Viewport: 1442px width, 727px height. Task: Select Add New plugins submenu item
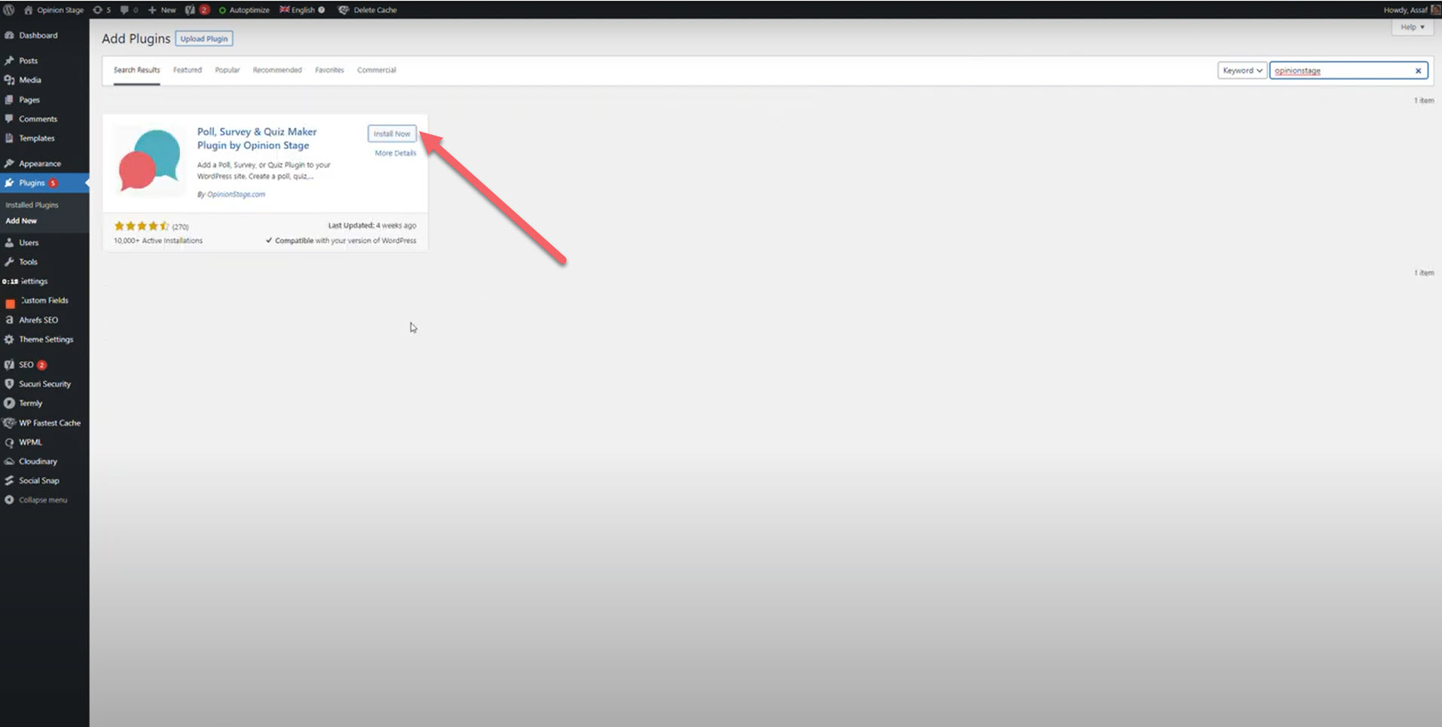21,221
